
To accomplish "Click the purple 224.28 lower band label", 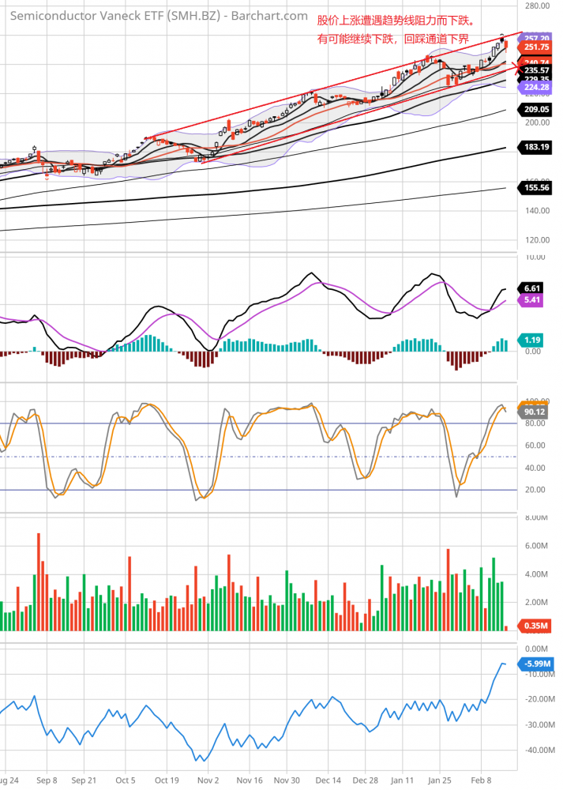I will (x=537, y=88).
